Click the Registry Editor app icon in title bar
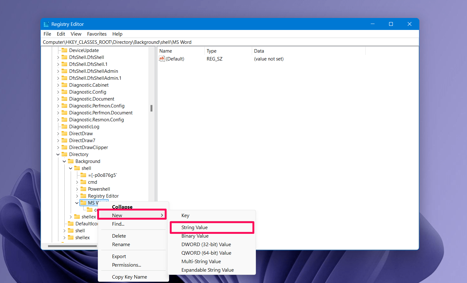The height and width of the screenshot is (283, 467). [46, 24]
